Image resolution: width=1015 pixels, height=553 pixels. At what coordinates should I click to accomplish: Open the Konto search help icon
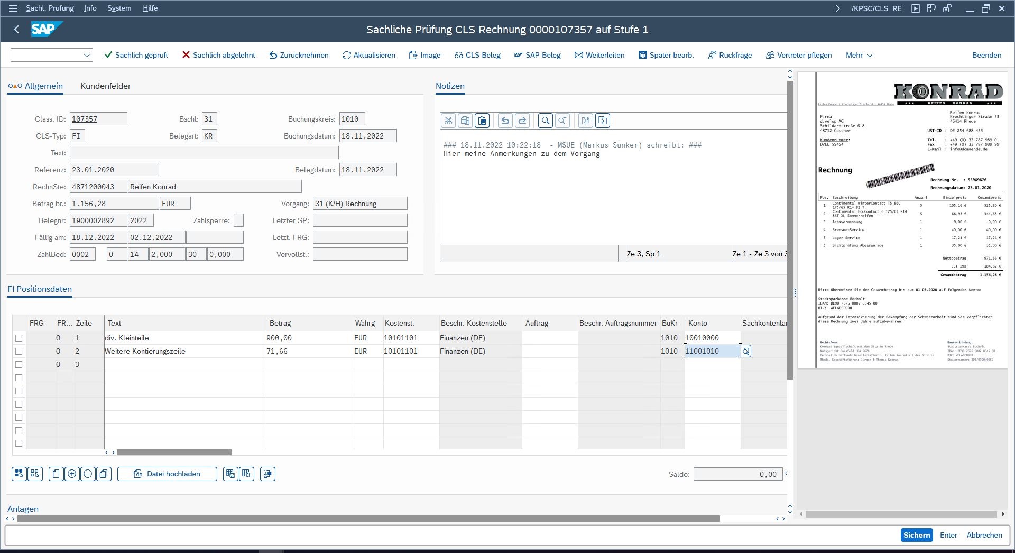[x=745, y=351]
